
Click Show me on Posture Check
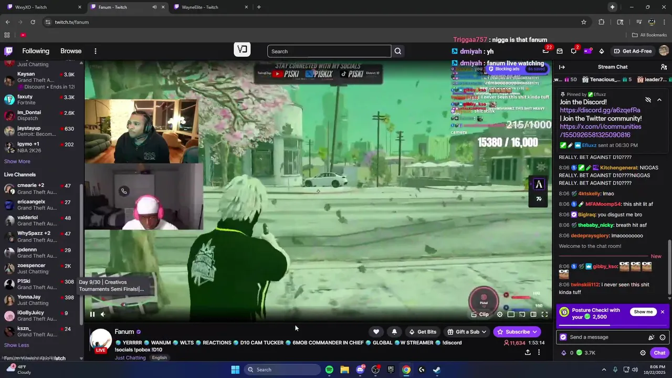click(x=643, y=312)
